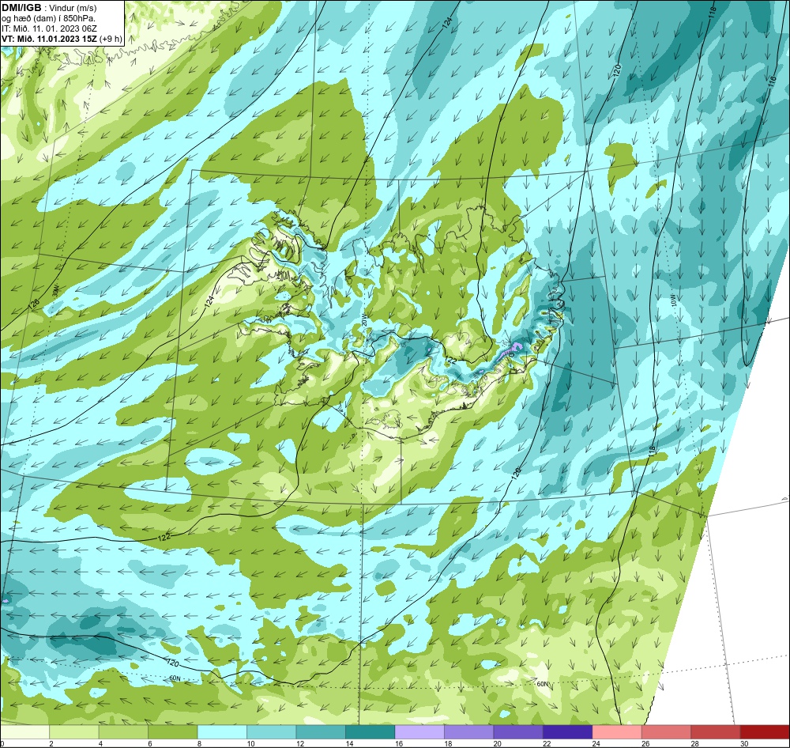Click the '10W' longitude label
This screenshot has width=790, height=748.
[672, 300]
